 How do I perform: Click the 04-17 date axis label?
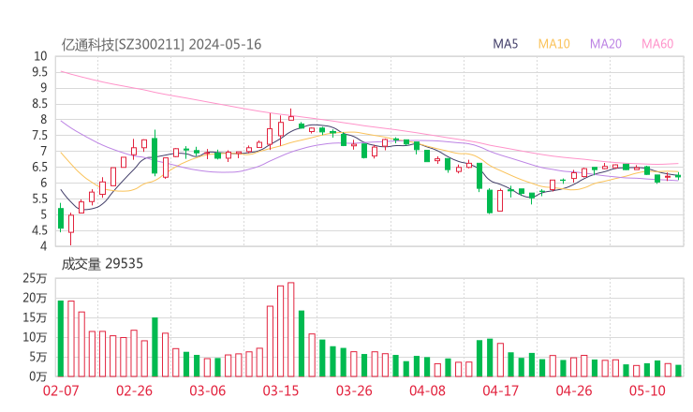pyautogui.click(x=501, y=390)
